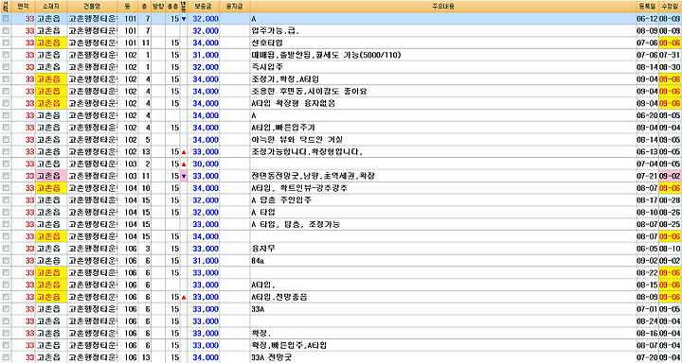
Task: Click the 전면동전망굿,남향 note cell
Action: click(x=314, y=176)
